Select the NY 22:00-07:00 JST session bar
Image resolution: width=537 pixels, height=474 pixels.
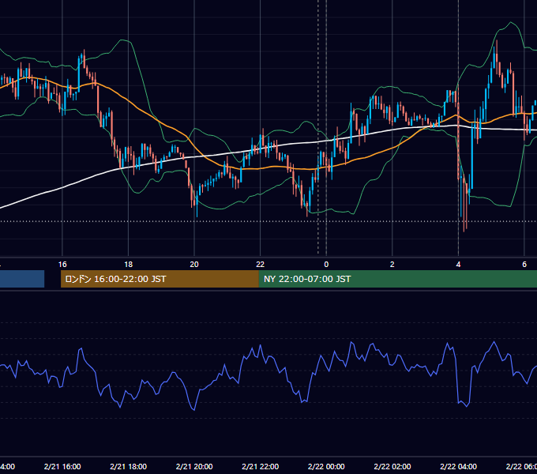[397, 279]
